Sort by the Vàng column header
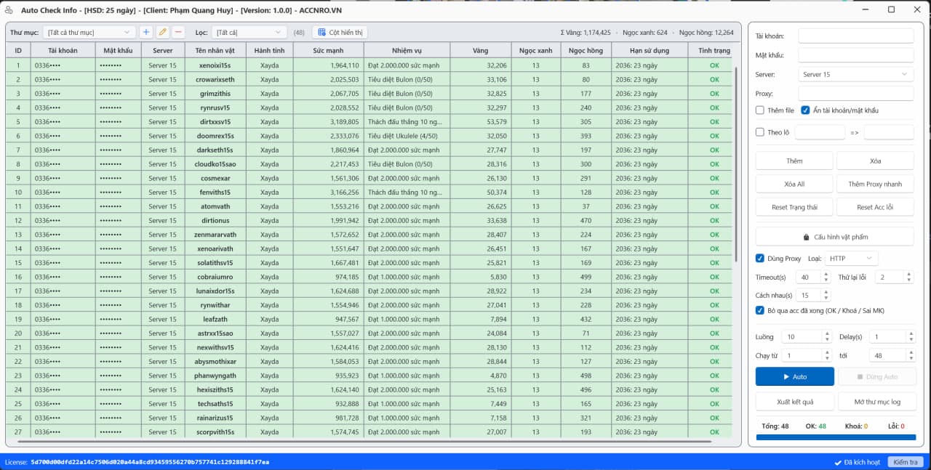 coord(480,50)
